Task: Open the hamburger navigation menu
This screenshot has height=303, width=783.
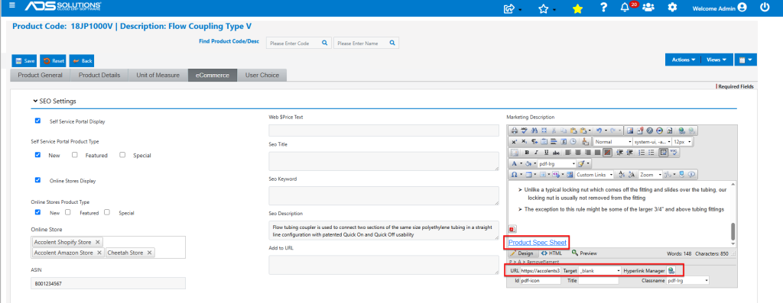Action: pyautogui.click(x=12, y=6)
